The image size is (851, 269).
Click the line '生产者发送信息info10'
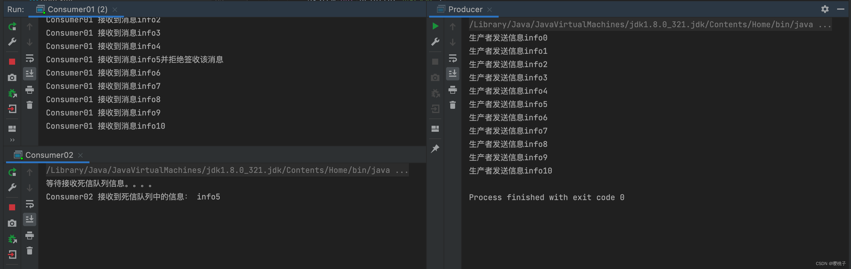coord(510,170)
